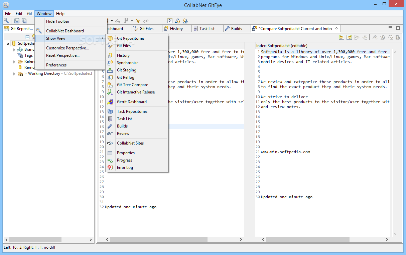The image size is (406, 255).
Task: Click the Copy All Changes from Right to Left icon
Action: [x=349, y=37]
